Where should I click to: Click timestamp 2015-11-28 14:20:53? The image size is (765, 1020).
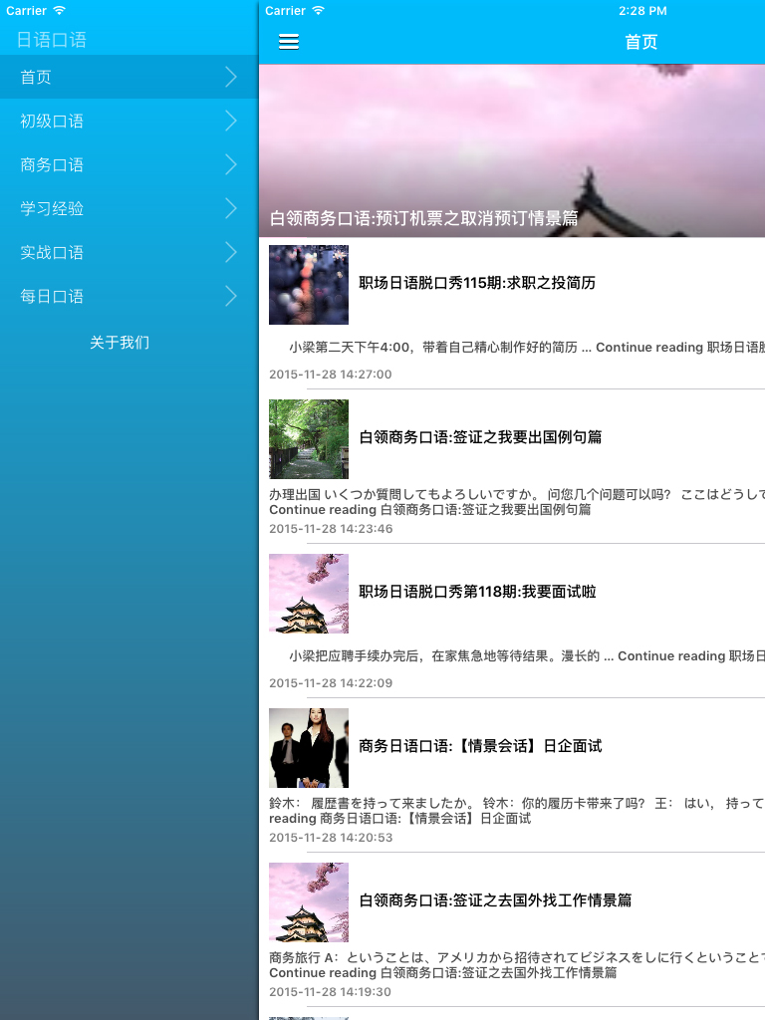coord(331,837)
